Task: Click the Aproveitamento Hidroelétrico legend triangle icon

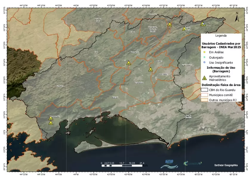Action: (204, 78)
